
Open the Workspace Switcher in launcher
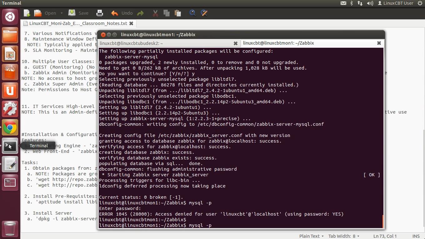pos(10,183)
